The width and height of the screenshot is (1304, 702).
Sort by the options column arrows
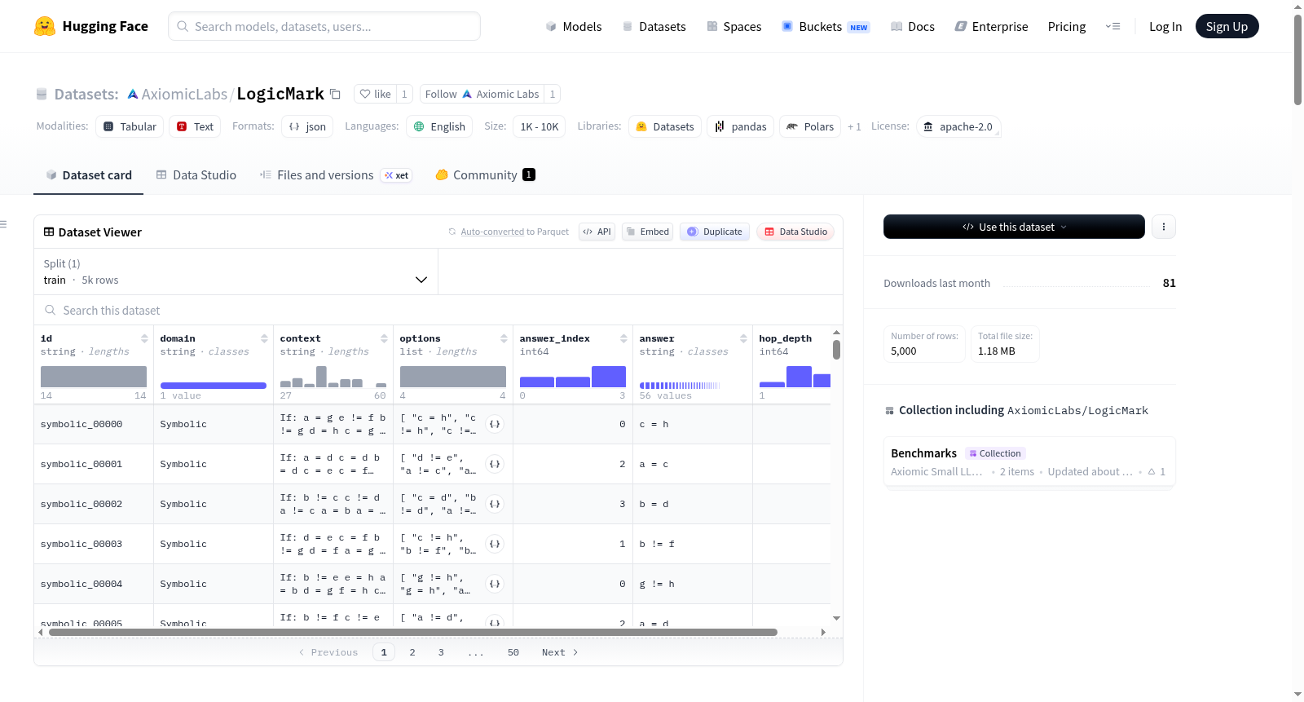pos(504,338)
